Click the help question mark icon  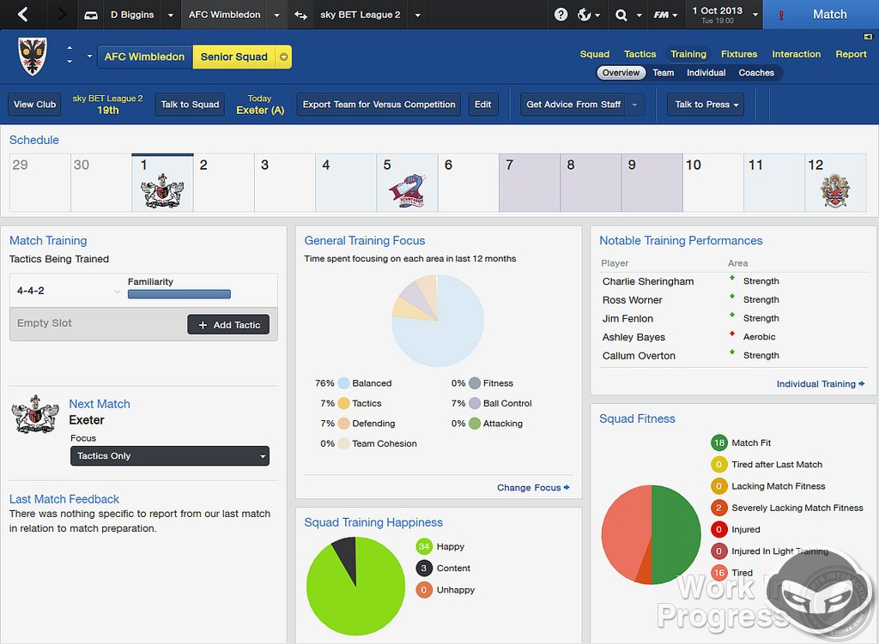[561, 15]
